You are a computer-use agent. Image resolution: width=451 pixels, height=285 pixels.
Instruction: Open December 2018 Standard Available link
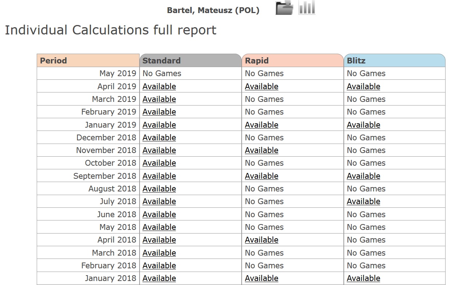tap(159, 137)
